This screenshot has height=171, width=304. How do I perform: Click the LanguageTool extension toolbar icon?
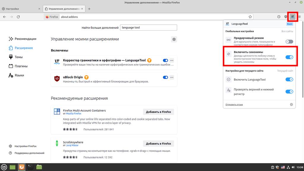[x=293, y=17]
